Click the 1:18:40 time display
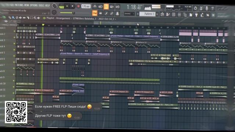The height and width of the screenshot is (132, 235). [x=134, y=7]
